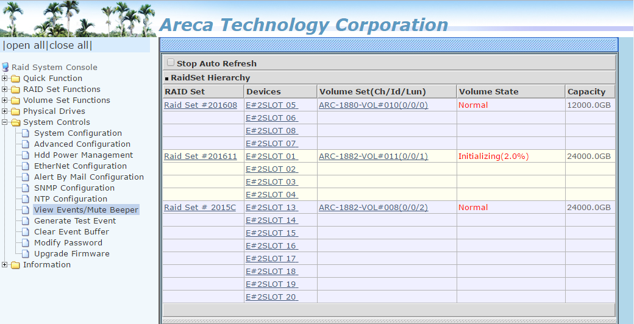Expand the RAID Set Functions tree node
The width and height of the screenshot is (634, 324).
tap(5, 90)
